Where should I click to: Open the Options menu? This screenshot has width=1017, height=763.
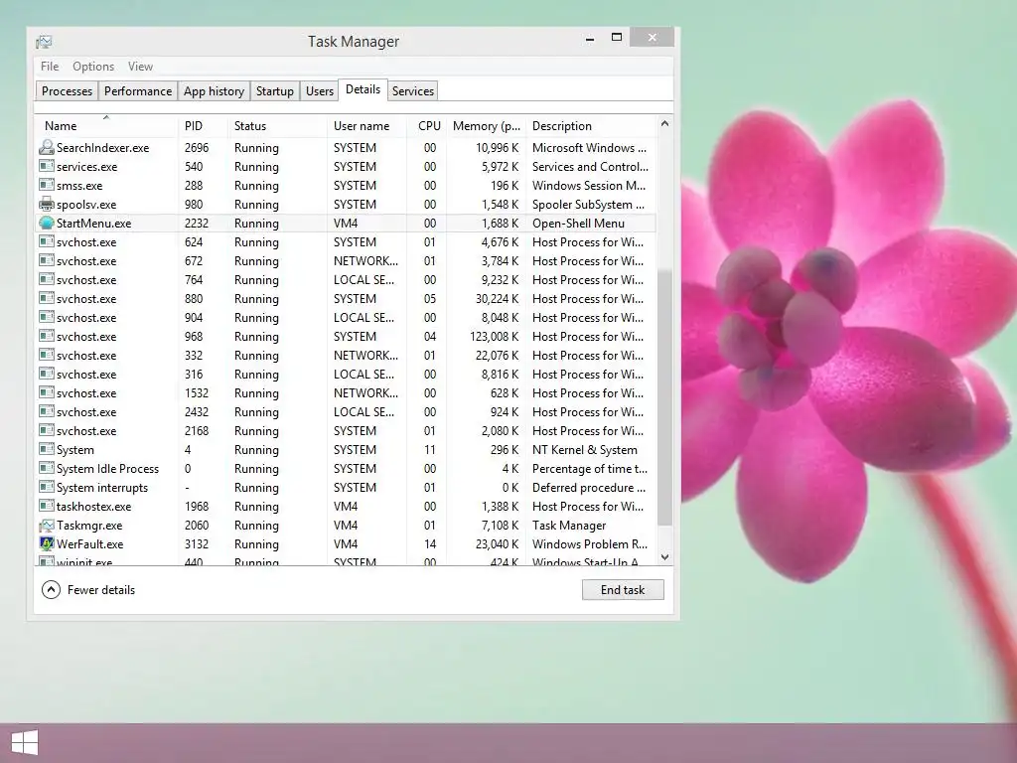[93, 67]
